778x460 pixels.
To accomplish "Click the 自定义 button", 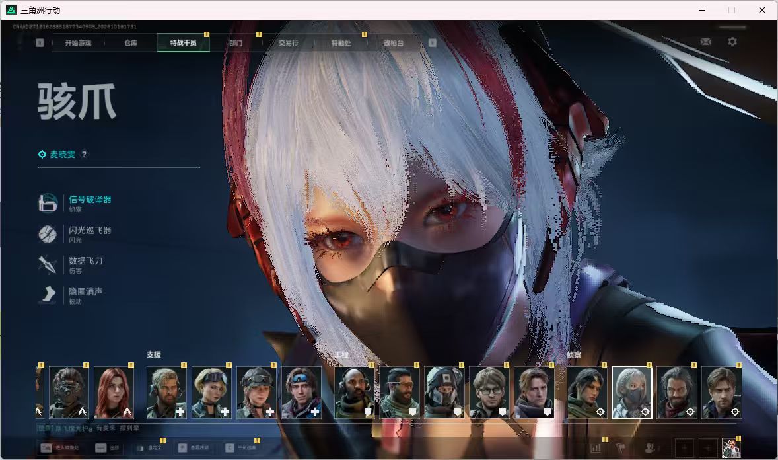I will 149,448.
